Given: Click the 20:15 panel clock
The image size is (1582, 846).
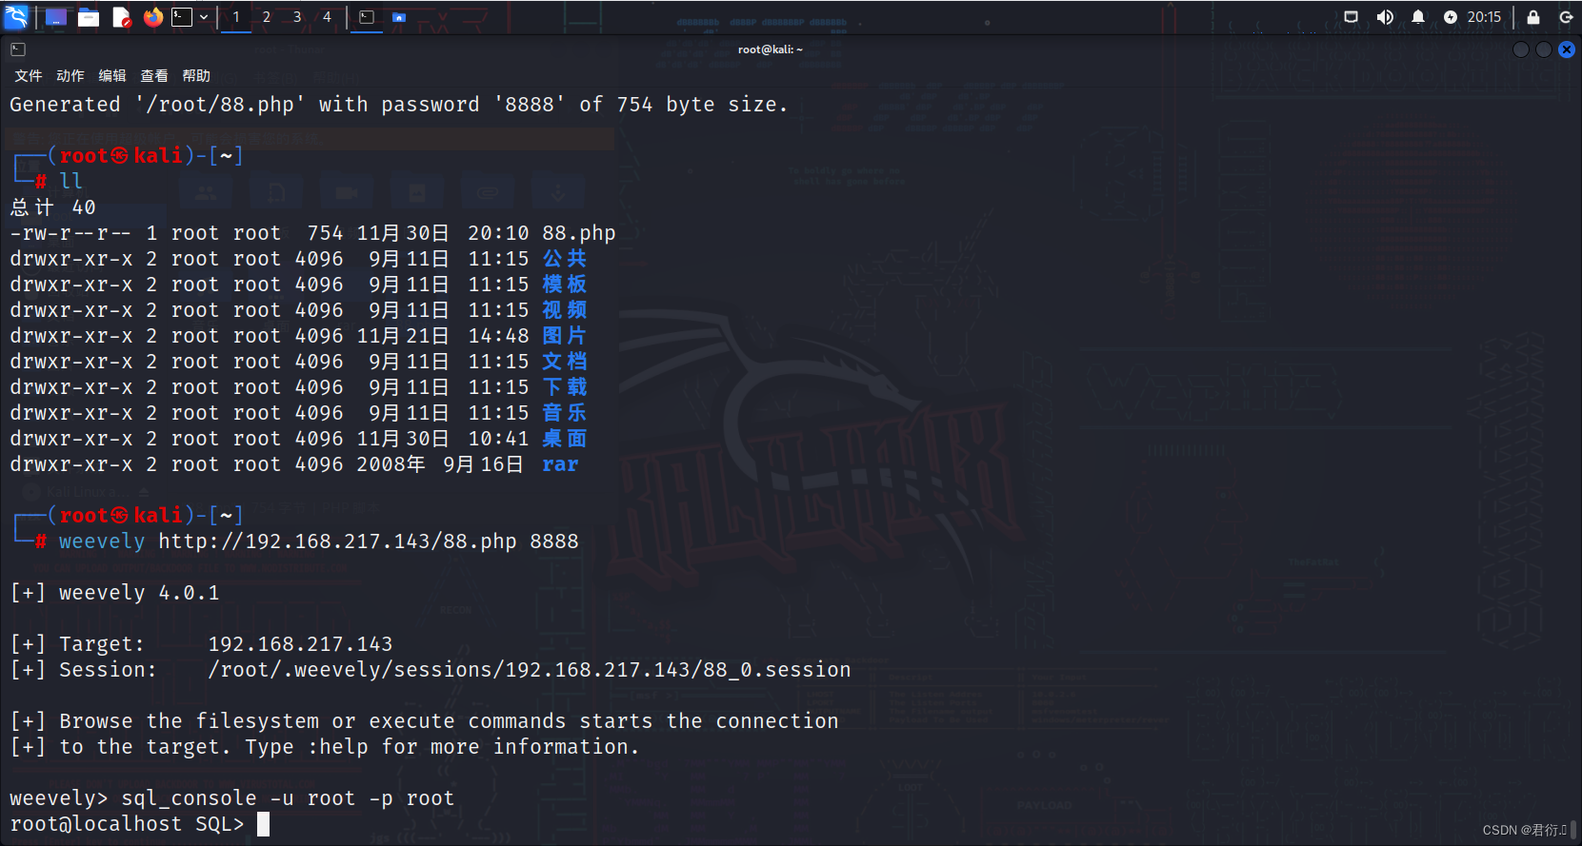Looking at the screenshot, I should 1484,17.
